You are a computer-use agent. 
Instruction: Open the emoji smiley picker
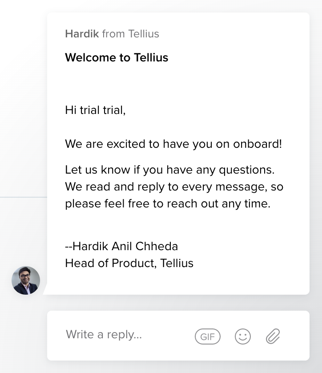(243, 337)
